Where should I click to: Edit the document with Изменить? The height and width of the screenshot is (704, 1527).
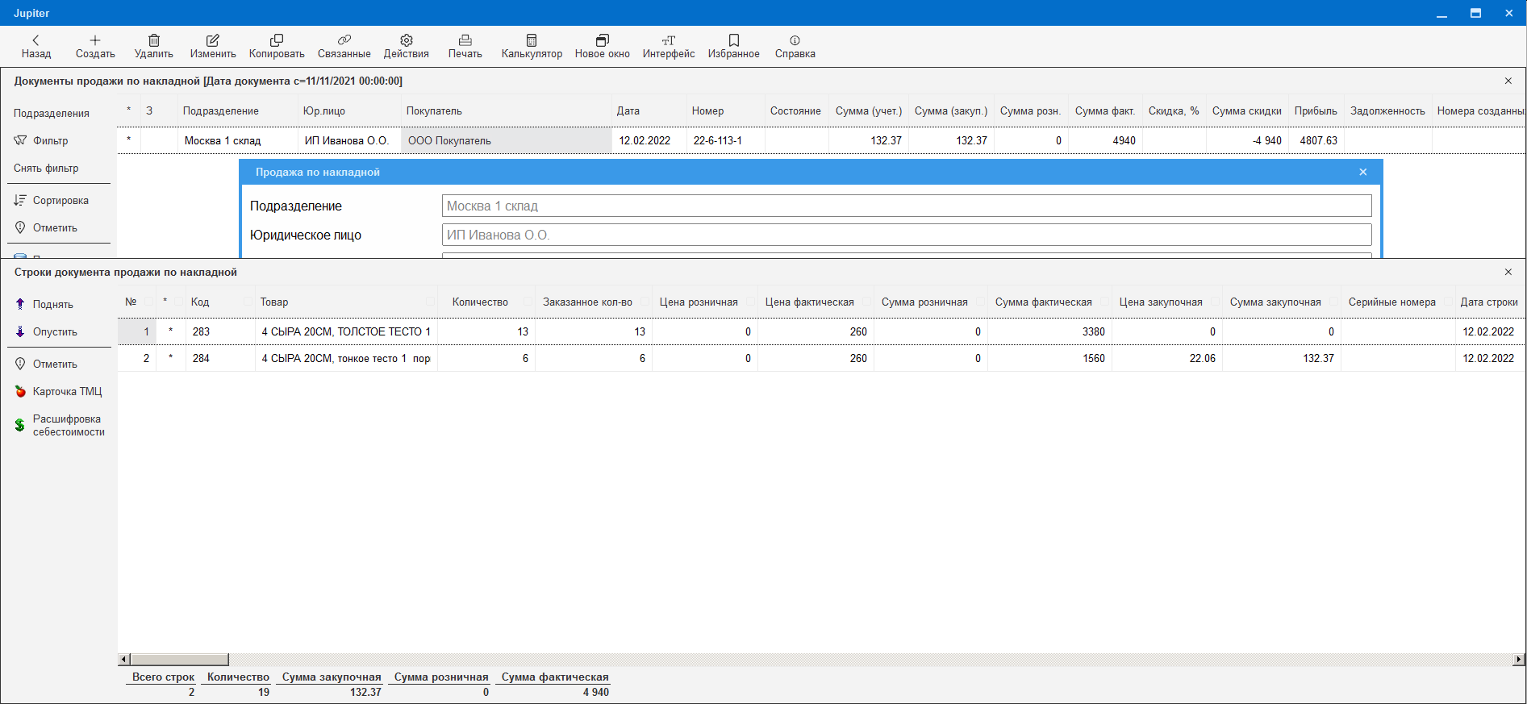coord(213,47)
